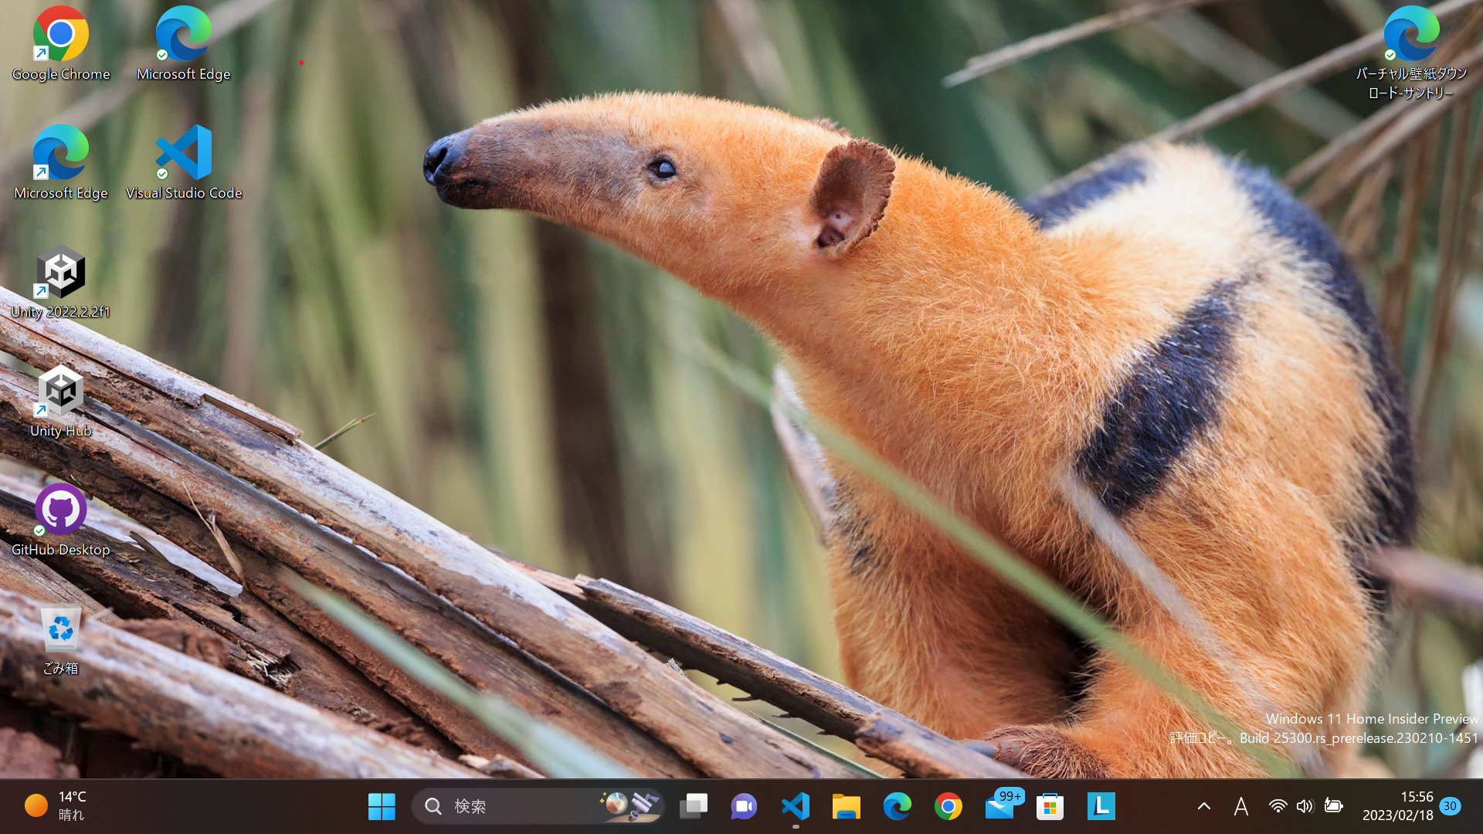Open File Explorer from the taskbar
This screenshot has width=1483, height=834.
pyautogui.click(x=847, y=806)
